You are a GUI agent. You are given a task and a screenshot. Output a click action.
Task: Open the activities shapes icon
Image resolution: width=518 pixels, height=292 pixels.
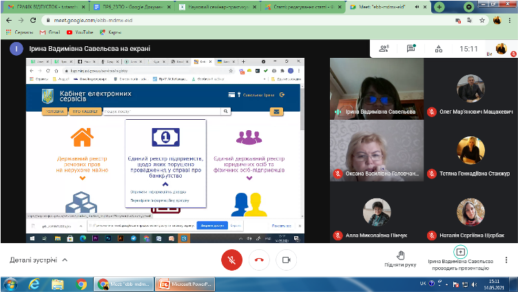coord(439,49)
